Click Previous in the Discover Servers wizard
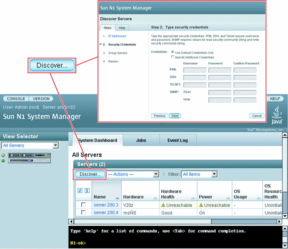 click(160, 116)
